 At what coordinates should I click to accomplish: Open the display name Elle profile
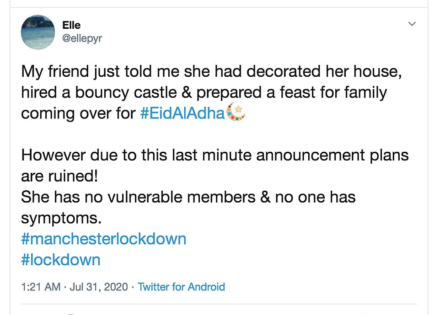(x=71, y=25)
